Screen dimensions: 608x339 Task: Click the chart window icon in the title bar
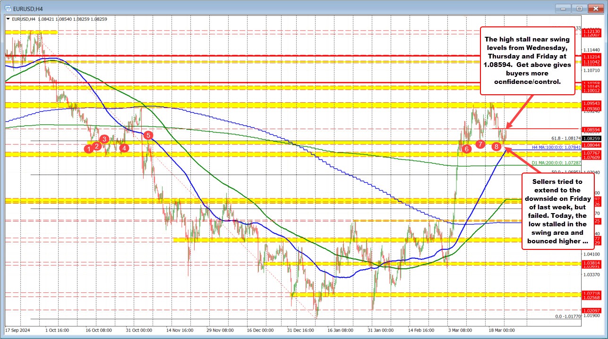7,8
